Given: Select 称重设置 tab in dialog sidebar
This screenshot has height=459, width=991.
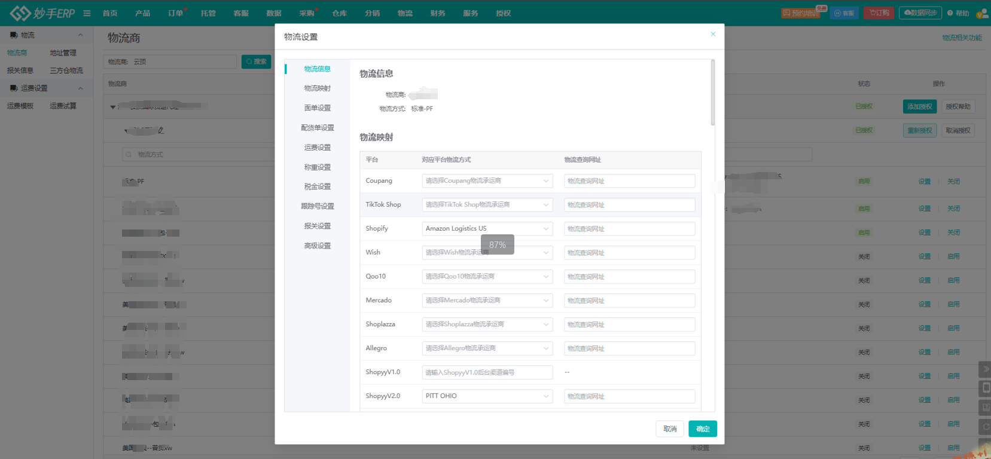Looking at the screenshot, I should 317,167.
